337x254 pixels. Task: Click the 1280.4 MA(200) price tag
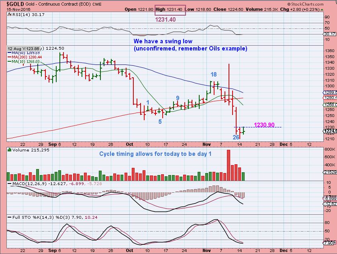click(330, 98)
